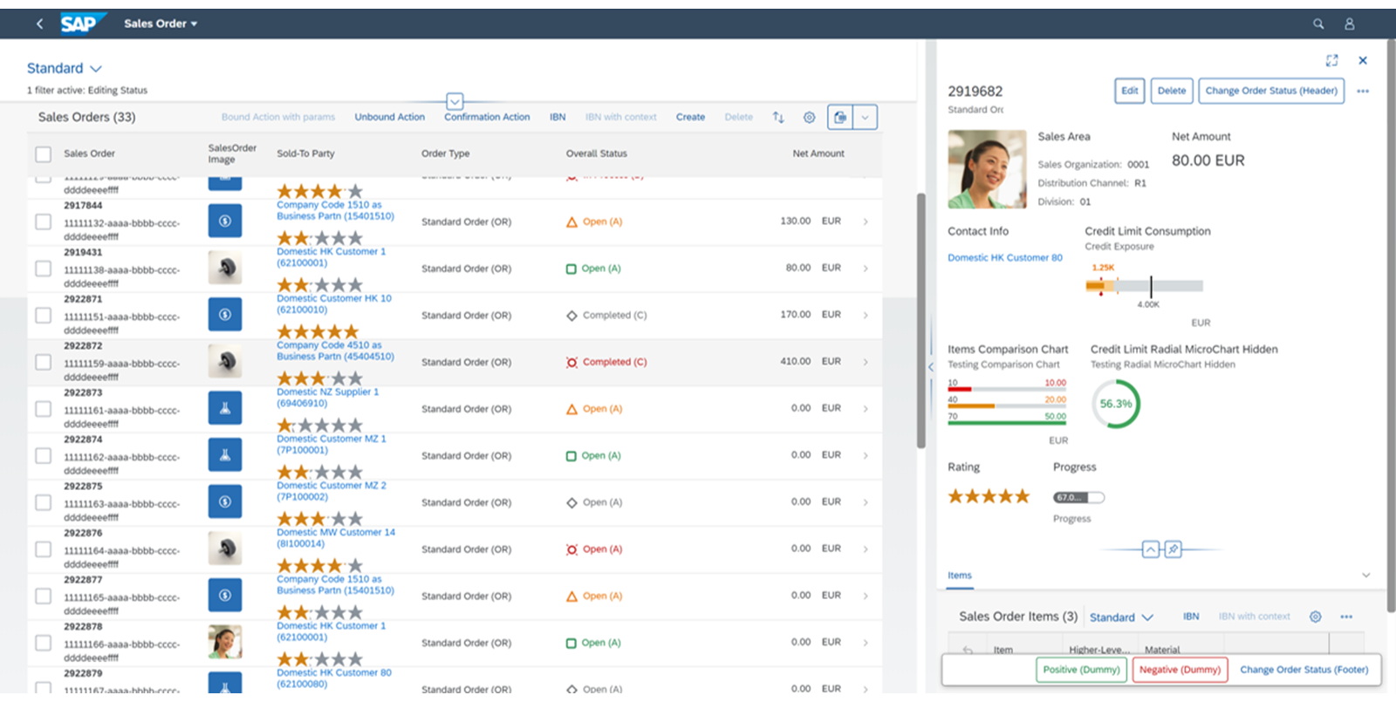
Task: Open the Standard view dropdown for Sales Order Items
Action: click(x=1121, y=617)
